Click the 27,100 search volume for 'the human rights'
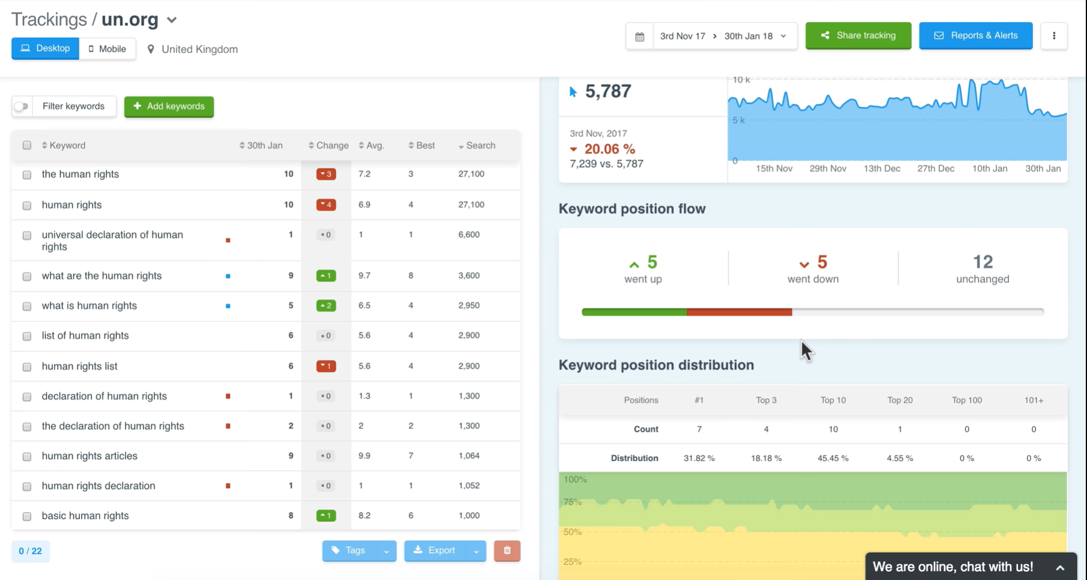 tap(471, 174)
